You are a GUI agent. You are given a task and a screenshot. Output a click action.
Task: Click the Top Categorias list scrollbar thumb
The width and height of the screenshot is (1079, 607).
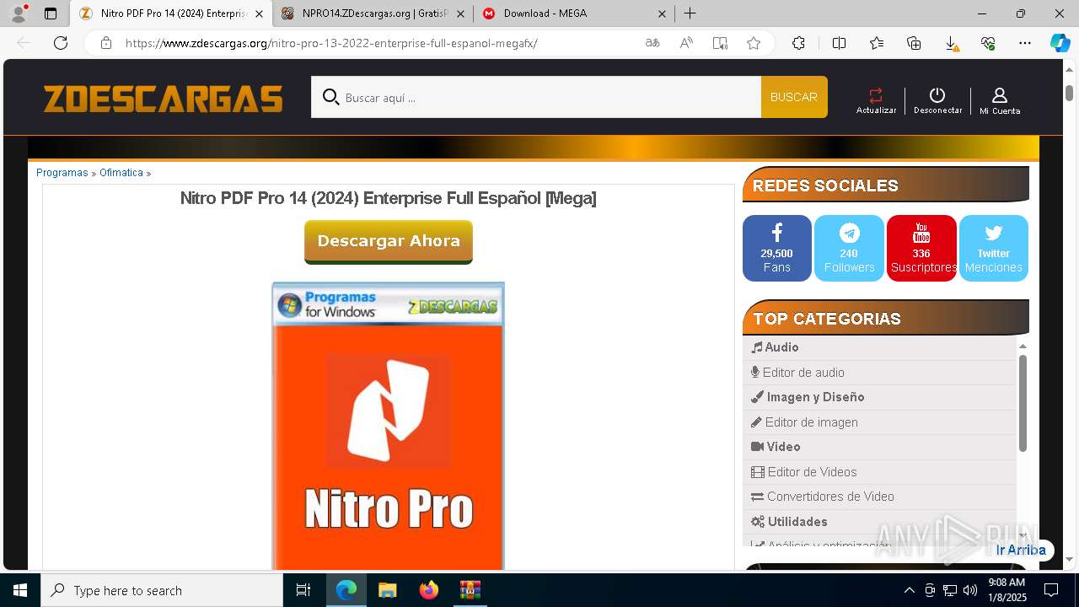(1023, 403)
